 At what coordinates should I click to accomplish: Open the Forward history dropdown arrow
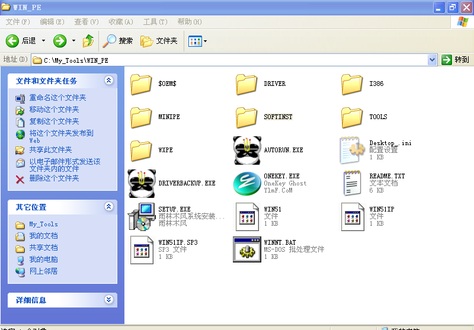tap(73, 41)
